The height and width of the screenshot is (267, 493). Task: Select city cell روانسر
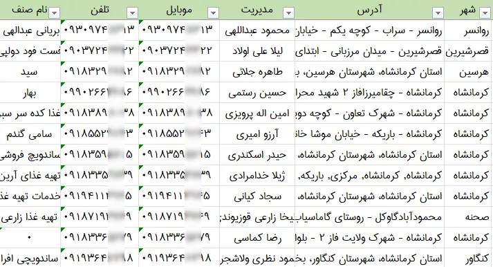point(469,30)
